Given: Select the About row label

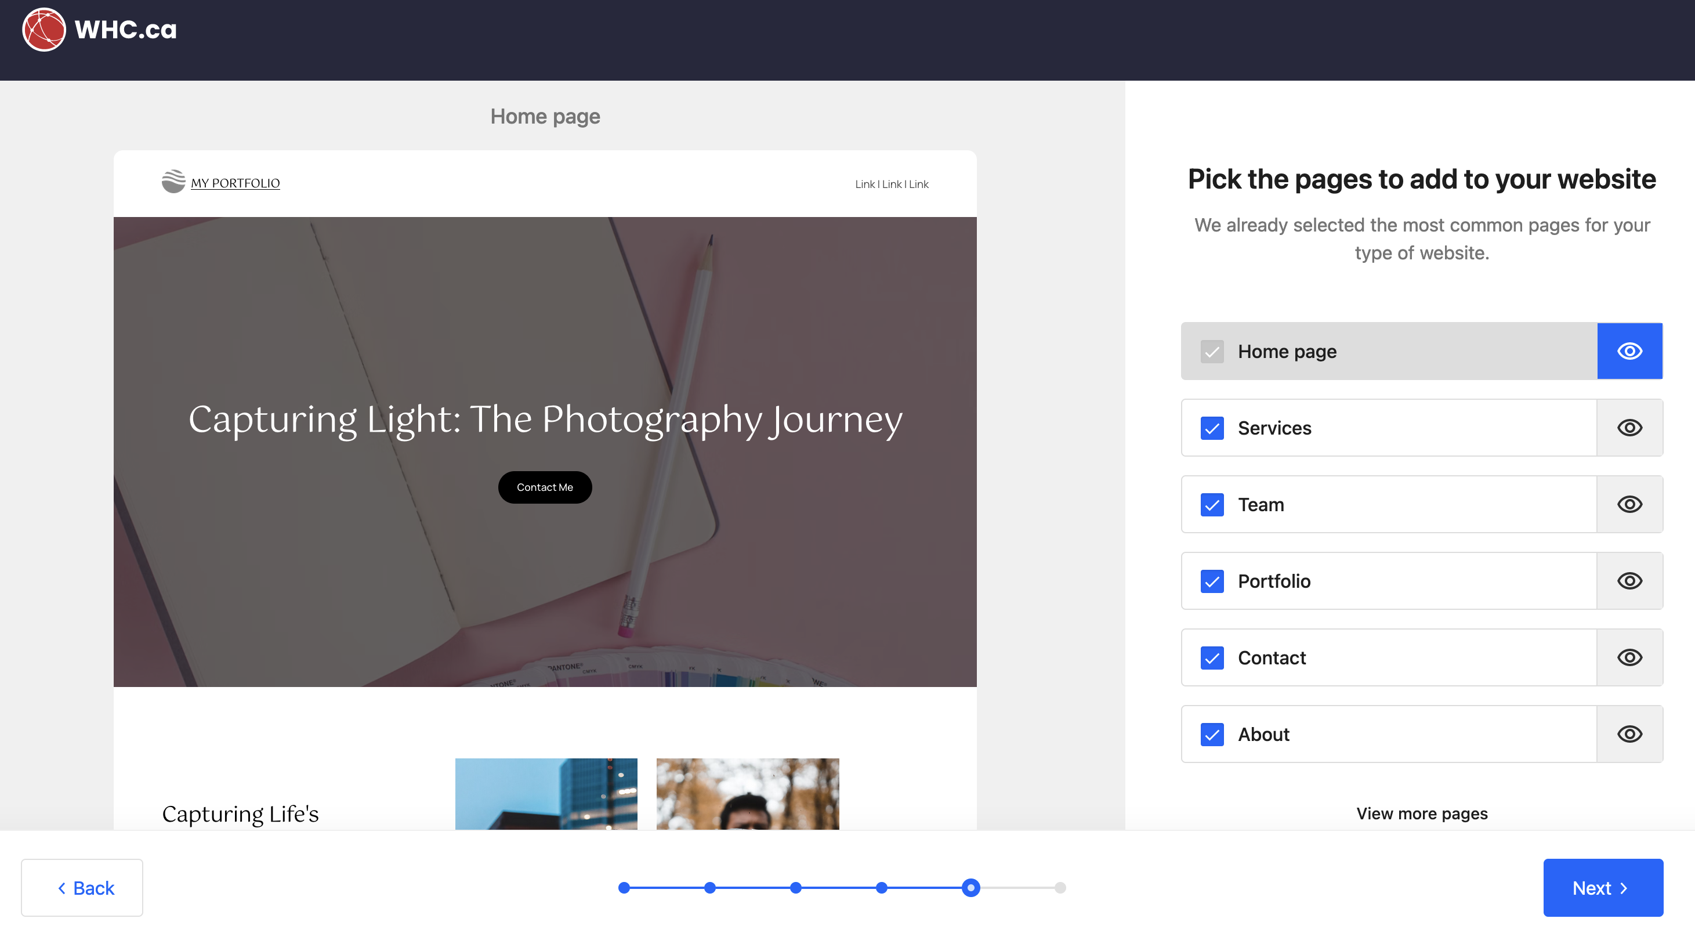Looking at the screenshot, I should point(1263,735).
